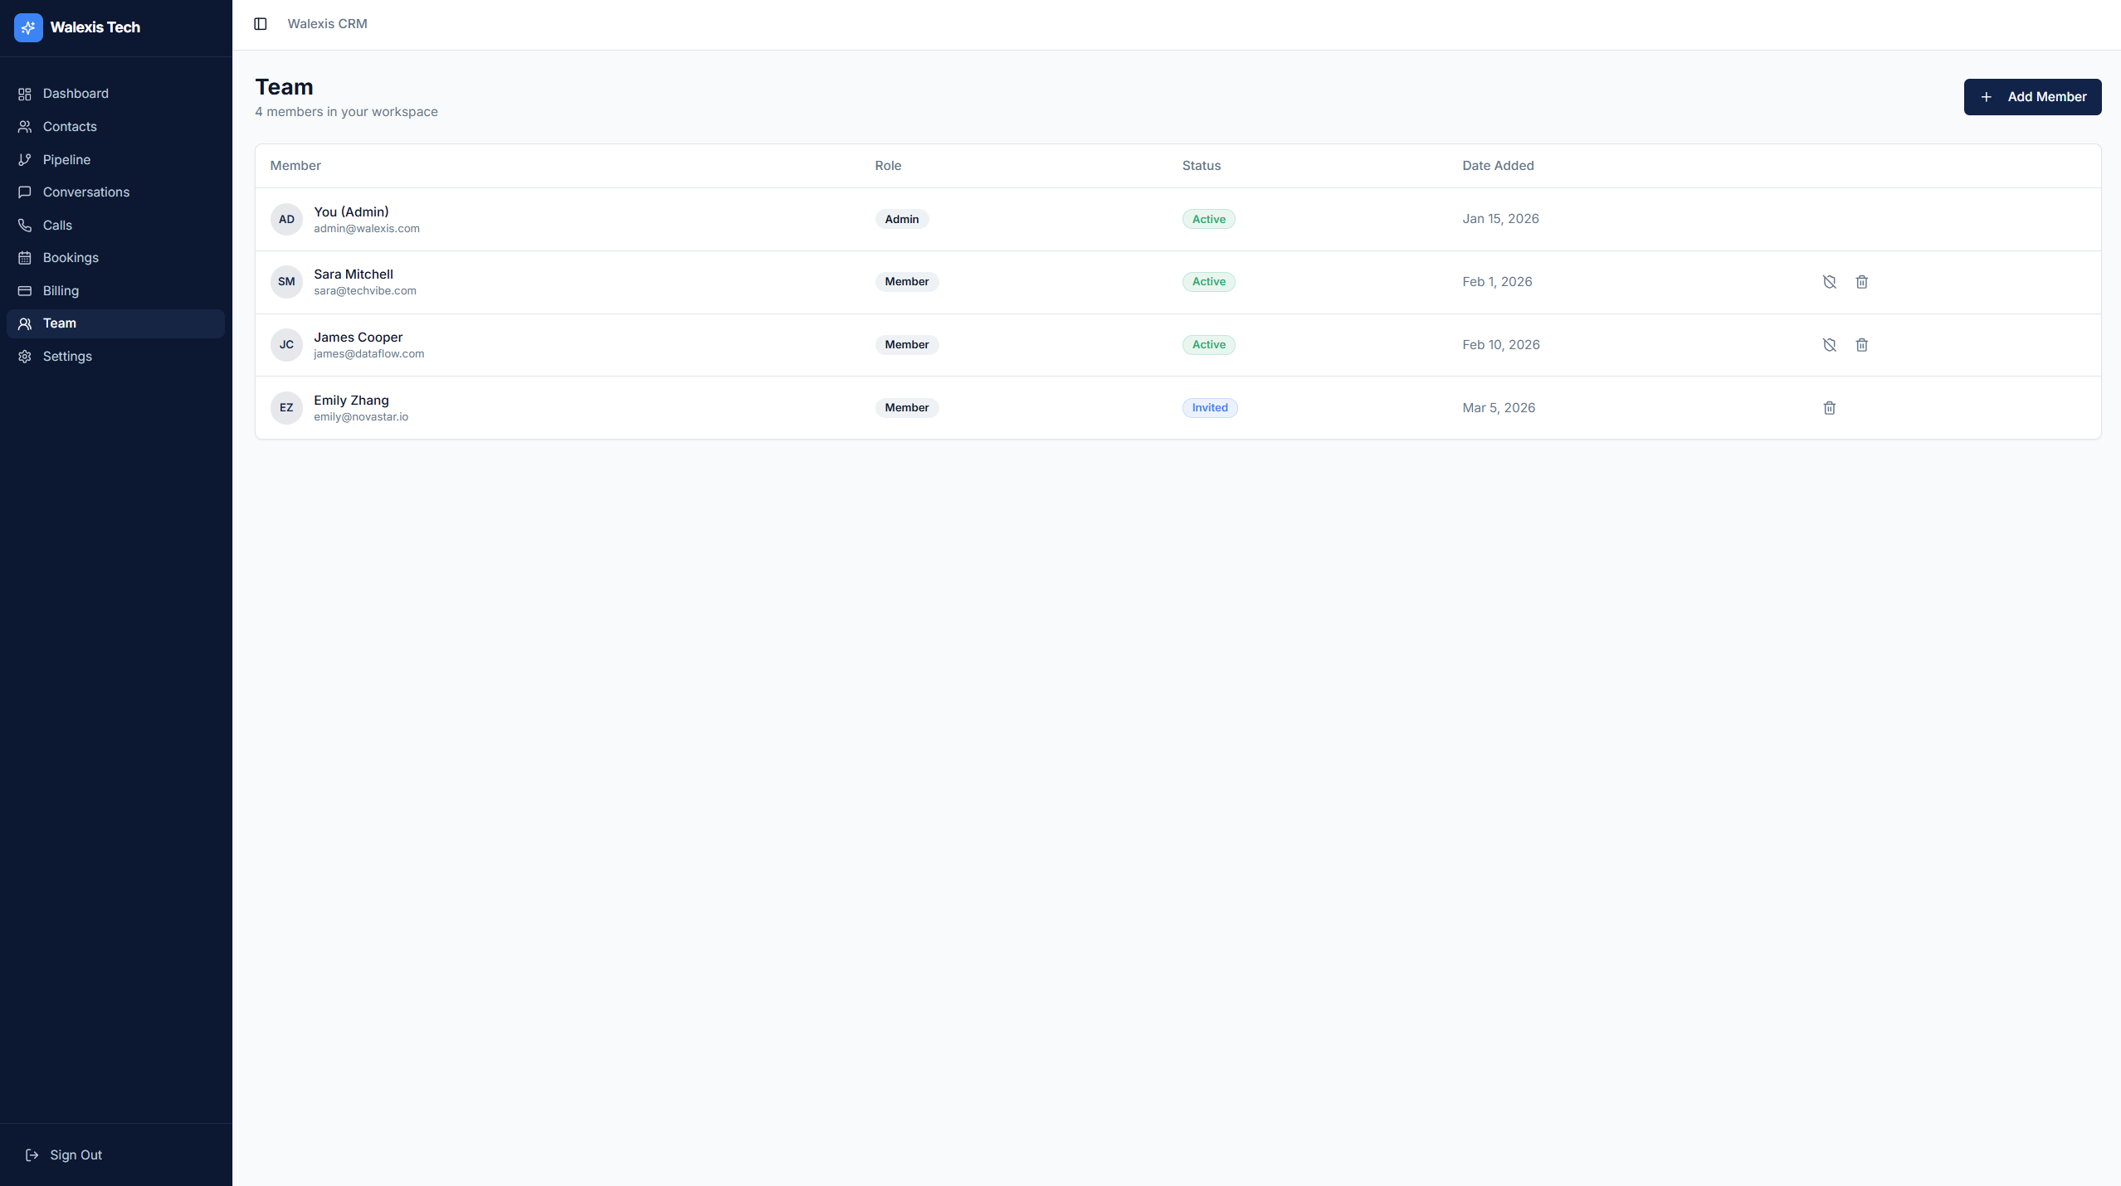Open Contacts from the sidebar icon
Screen dimensions: 2121x1186
(24, 126)
